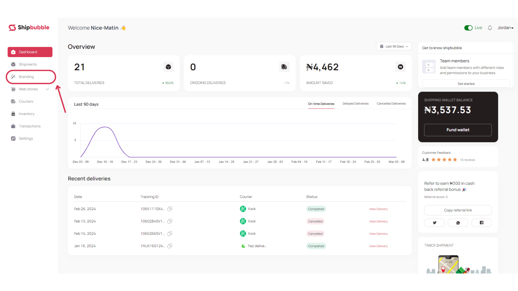
Task: Click the Shipbubble logo
Action: pyautogui.click(x=29, y=27)
